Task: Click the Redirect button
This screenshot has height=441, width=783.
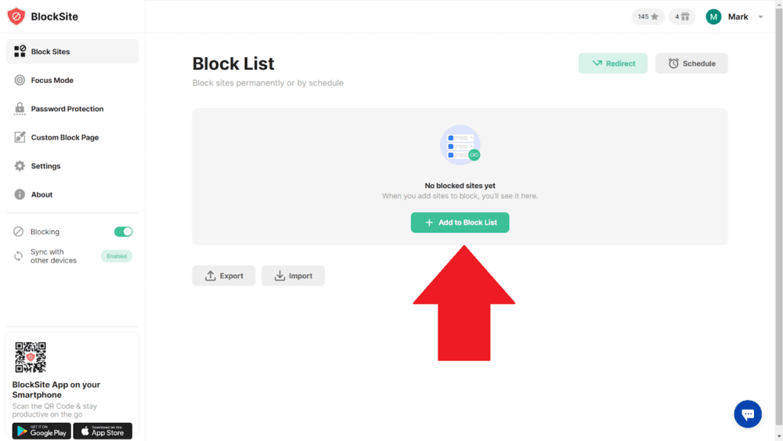Action: click(612, 63)
